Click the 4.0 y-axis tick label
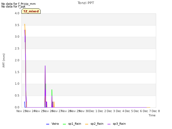 [x=17, y=13]
